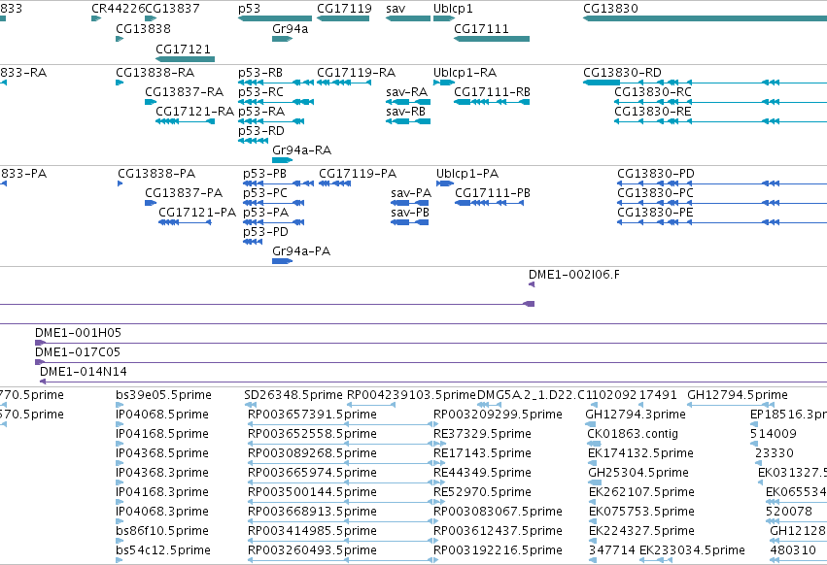This screenshot has height=565, width=827.
Task: Open the p53-PD protein label
Action: pyautogui.click(x=266, y=232)
